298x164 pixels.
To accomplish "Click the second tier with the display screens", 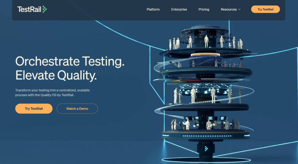I will click(x=206, y=64).
